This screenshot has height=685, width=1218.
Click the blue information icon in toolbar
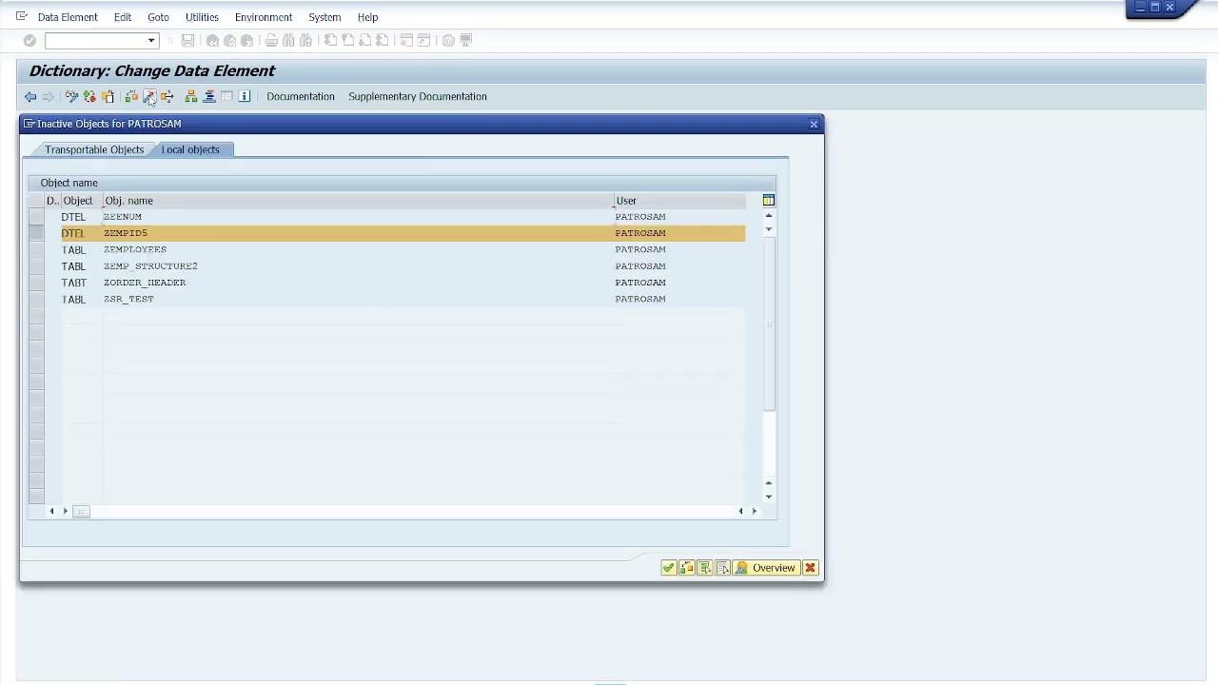(x=245, y=96)
